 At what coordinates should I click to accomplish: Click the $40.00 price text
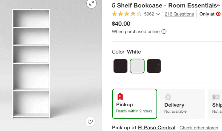tap(121, 24)
